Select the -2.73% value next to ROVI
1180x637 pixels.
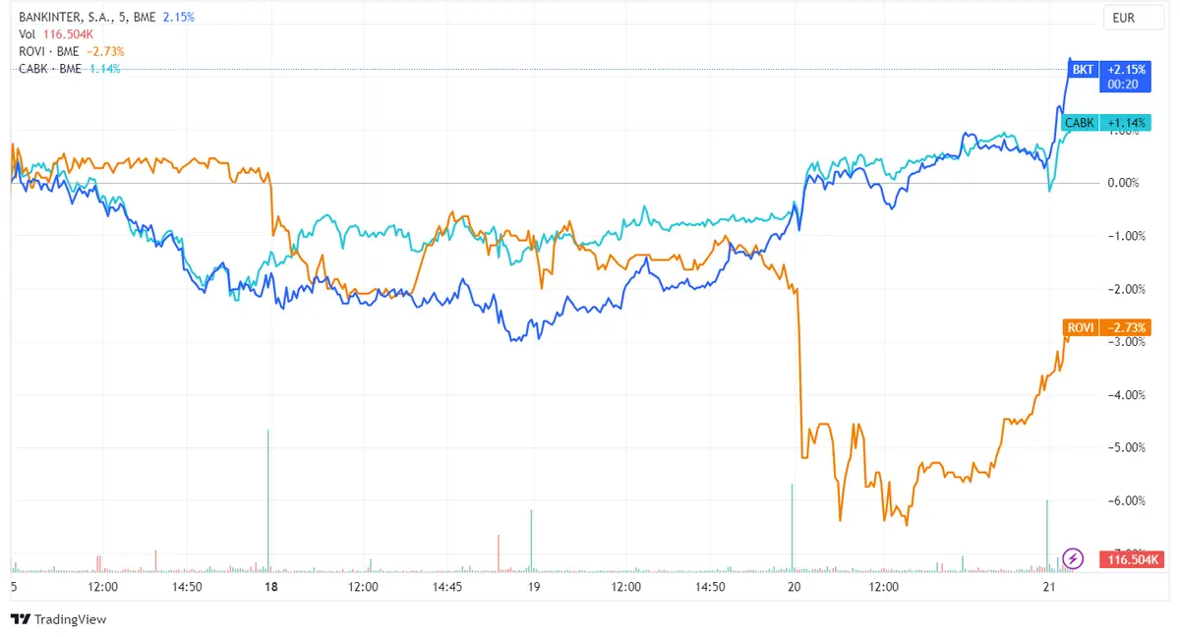point(105,50)
